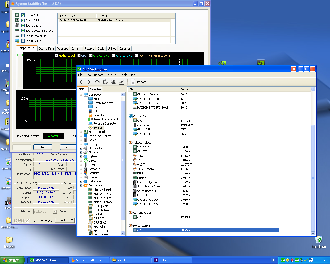The height and width of the screenshot is (264, 330).
Task: Open the Favorites menu
Action: [x=111, y=75]
